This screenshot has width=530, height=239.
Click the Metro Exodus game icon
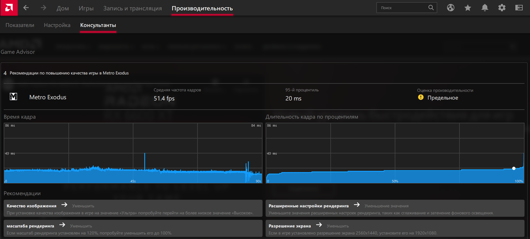(x=13, y=97)
